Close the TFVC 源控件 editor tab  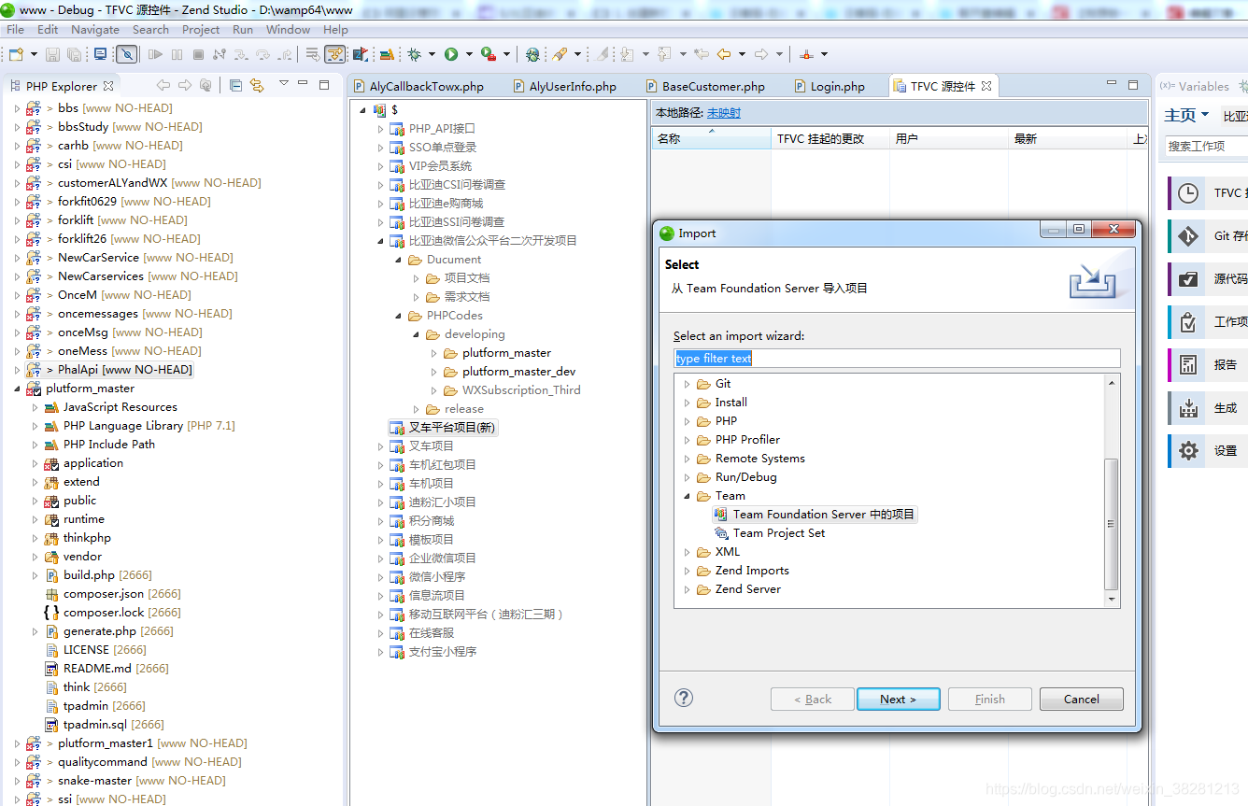986,86
